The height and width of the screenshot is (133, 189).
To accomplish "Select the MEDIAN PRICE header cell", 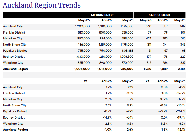I will [102, 15].
